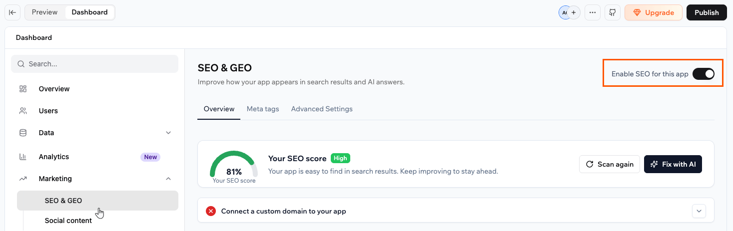Click the Publish button

[707, 12]
